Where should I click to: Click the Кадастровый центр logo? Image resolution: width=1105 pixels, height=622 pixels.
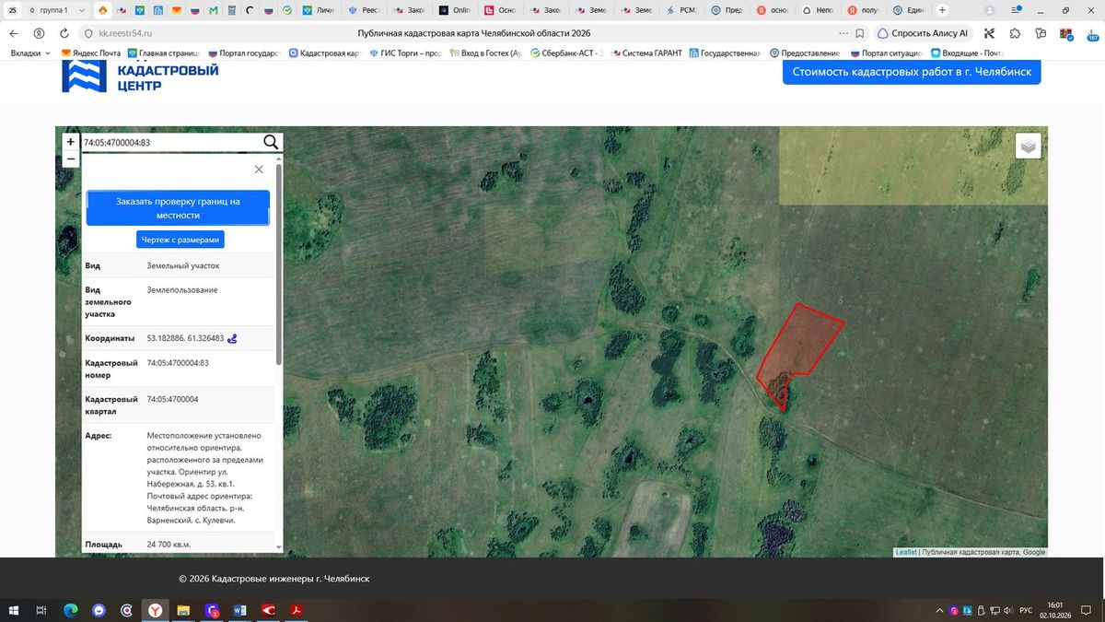point(140,76)
